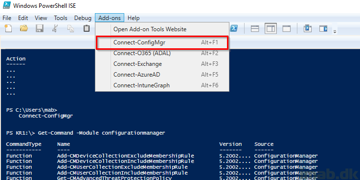The width and height of the screenshot is (360, 180).
Task: Launch PowerShell console via blue prompt icon
Action: pos(234,28)
